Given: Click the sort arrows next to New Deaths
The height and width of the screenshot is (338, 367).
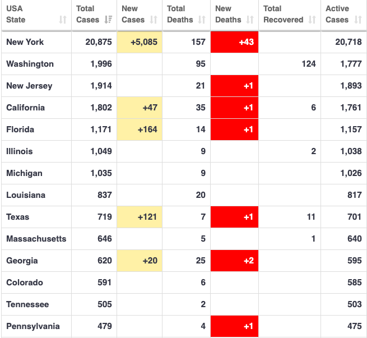Looking at the screenshot, I should (250, 20).
